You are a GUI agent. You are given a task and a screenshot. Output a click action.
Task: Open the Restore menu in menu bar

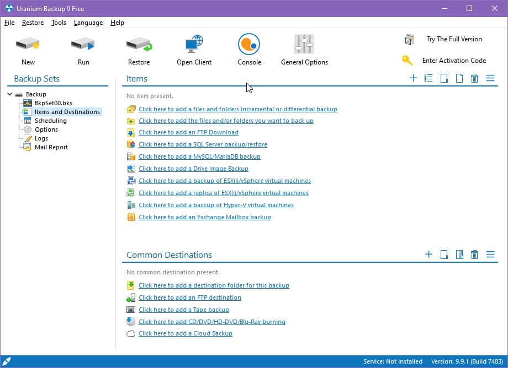click(x=33, y=23)
